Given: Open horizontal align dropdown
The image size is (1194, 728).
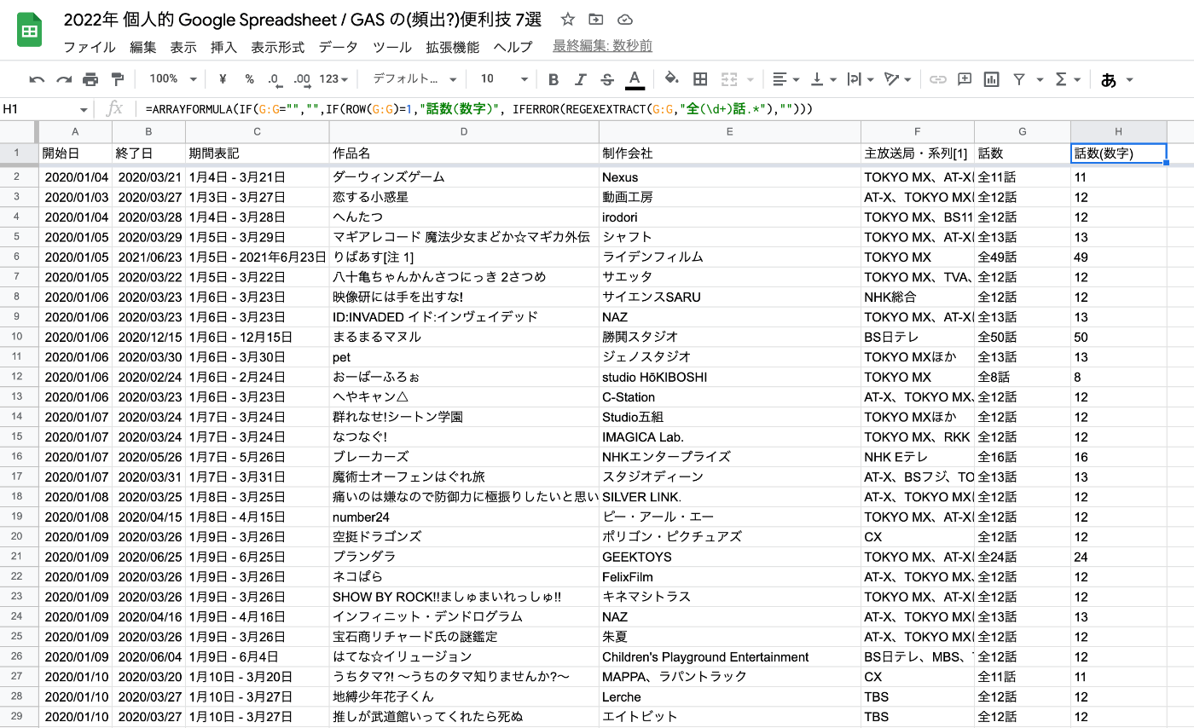Looking at the screenshot, I should click(785, 79).
